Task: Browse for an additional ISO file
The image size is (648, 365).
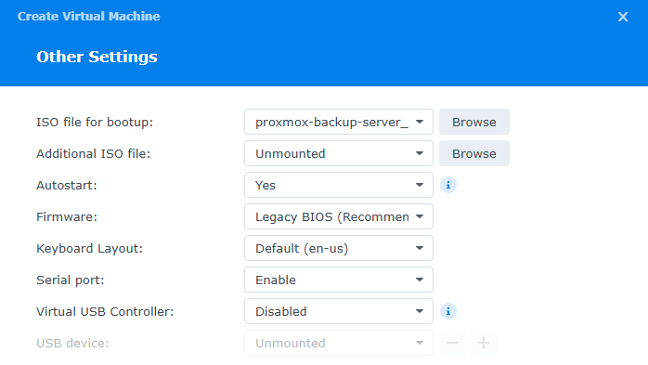Action: click(x=474, y=153)
